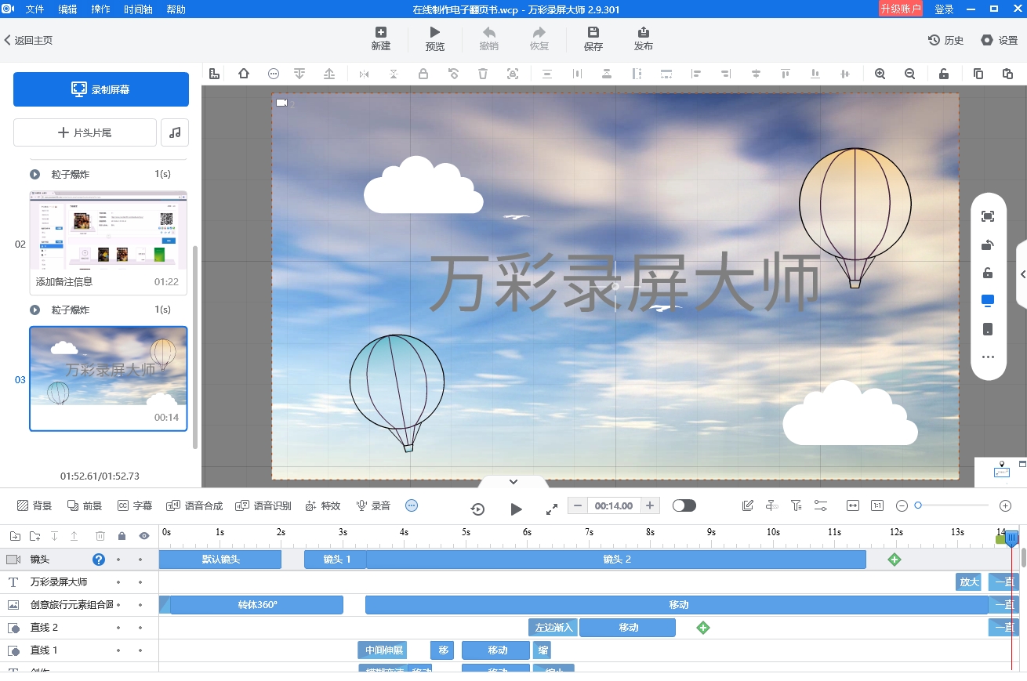1027x681 pixels.
Task: Open the 前景 foreground option
Action: pyautogui.click(x=85, y=505)
